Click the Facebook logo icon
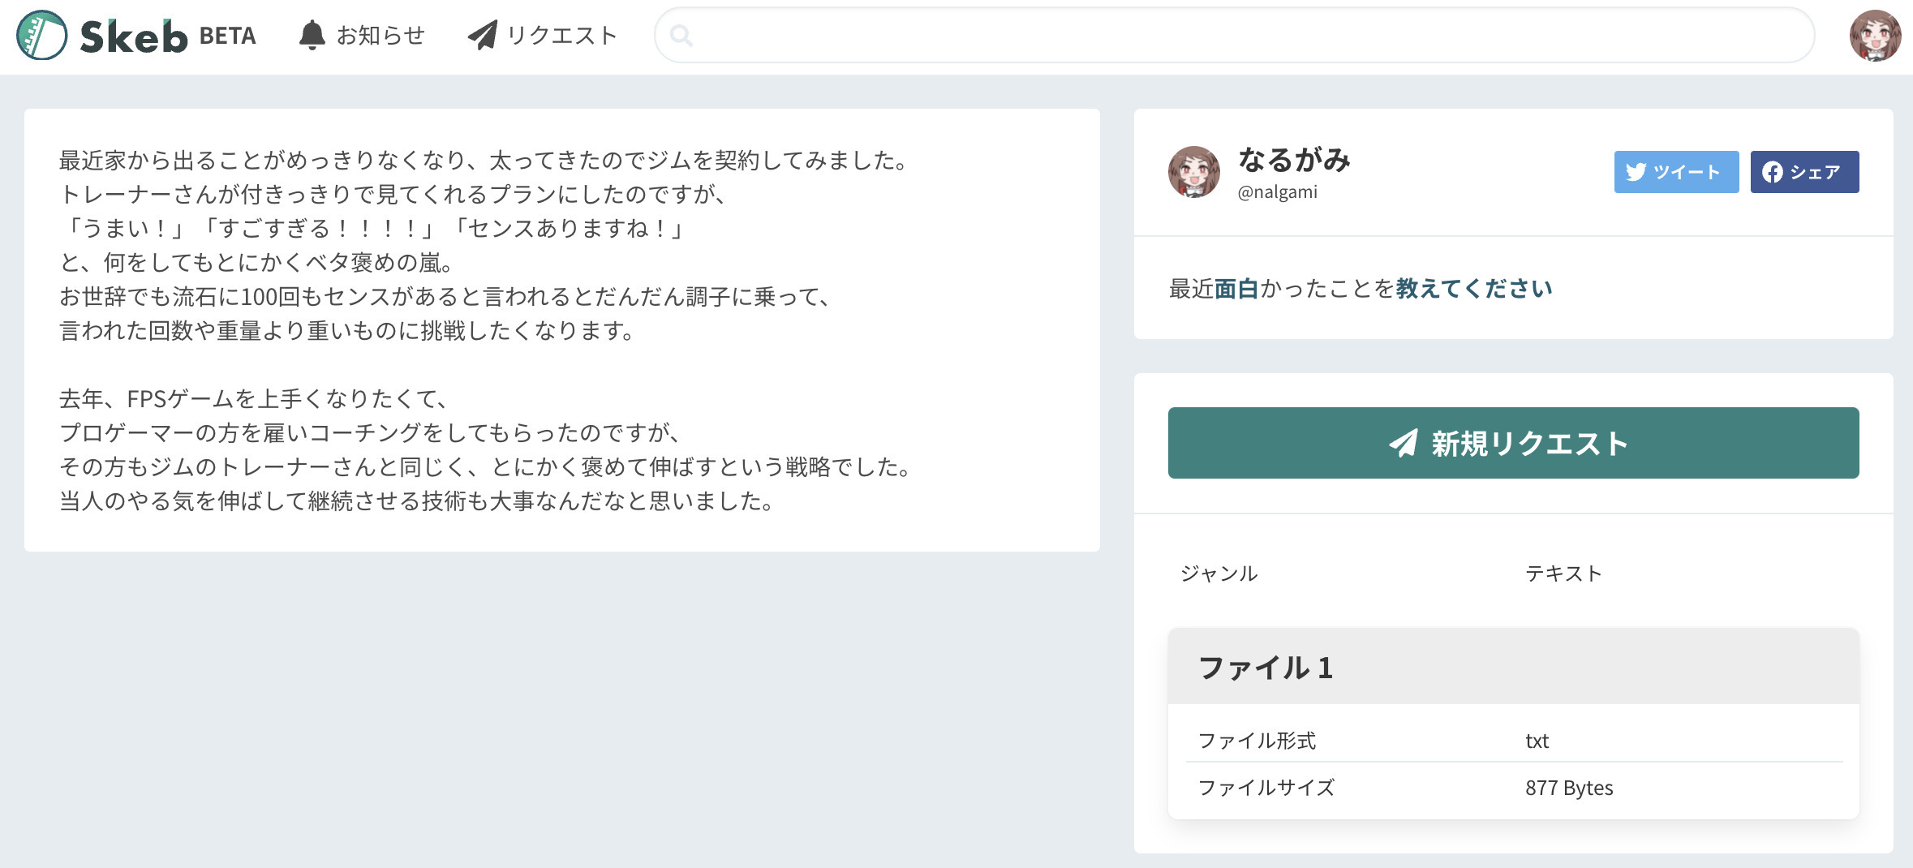 tap(1773, 172)
